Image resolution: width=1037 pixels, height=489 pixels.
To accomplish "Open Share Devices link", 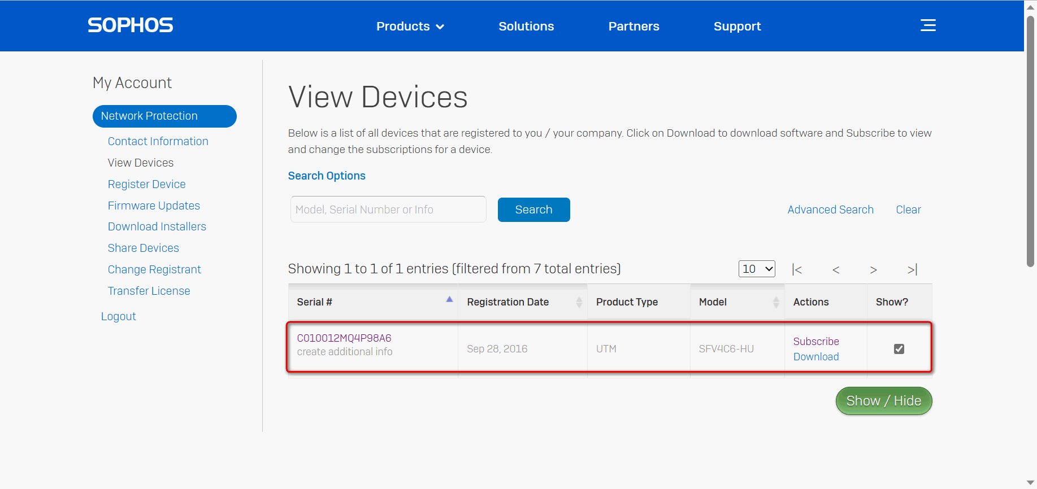I will pos(143,248).
